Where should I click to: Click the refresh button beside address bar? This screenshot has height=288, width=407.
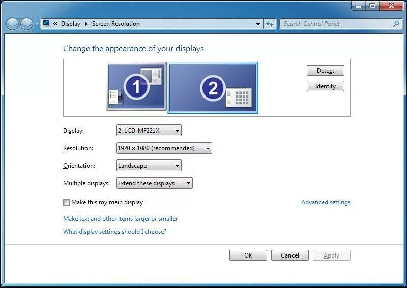pos(270,24)
